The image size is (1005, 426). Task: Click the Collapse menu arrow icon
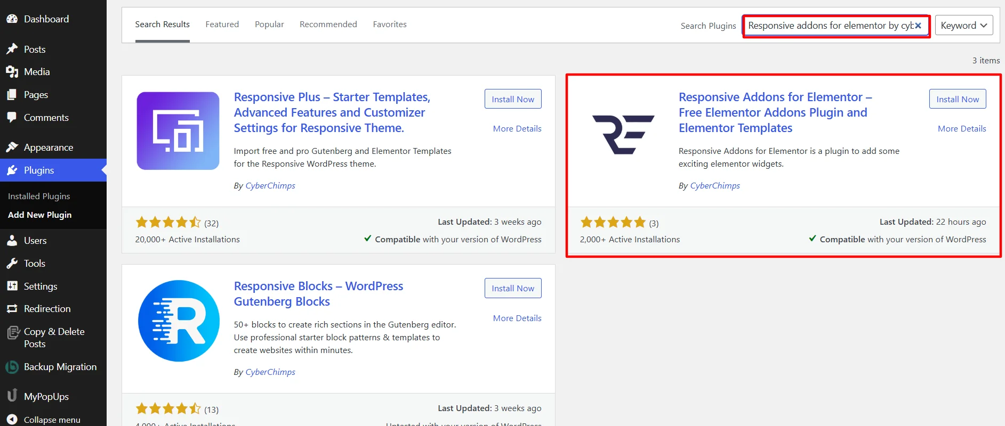point(12,420)
